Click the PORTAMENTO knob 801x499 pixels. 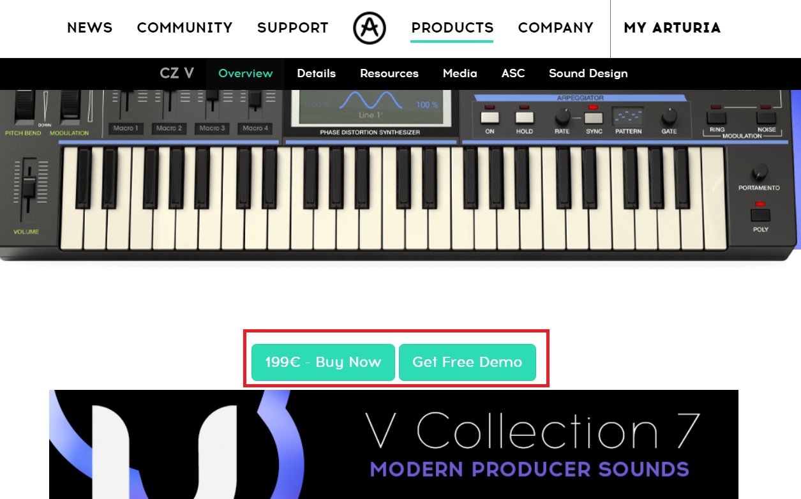(x=760, y=172)
